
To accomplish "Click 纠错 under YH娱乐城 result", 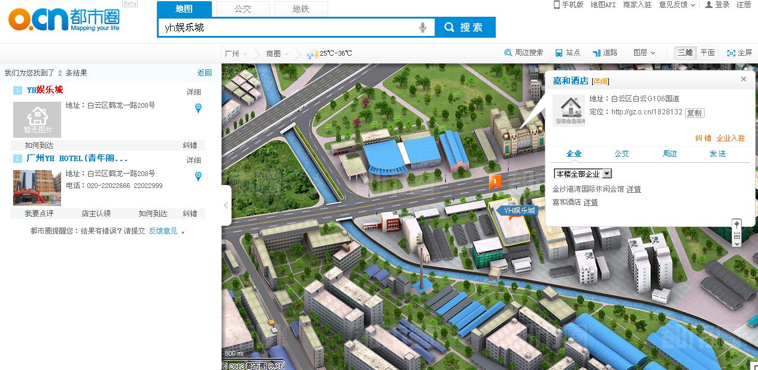I will (x=190, y=145).
